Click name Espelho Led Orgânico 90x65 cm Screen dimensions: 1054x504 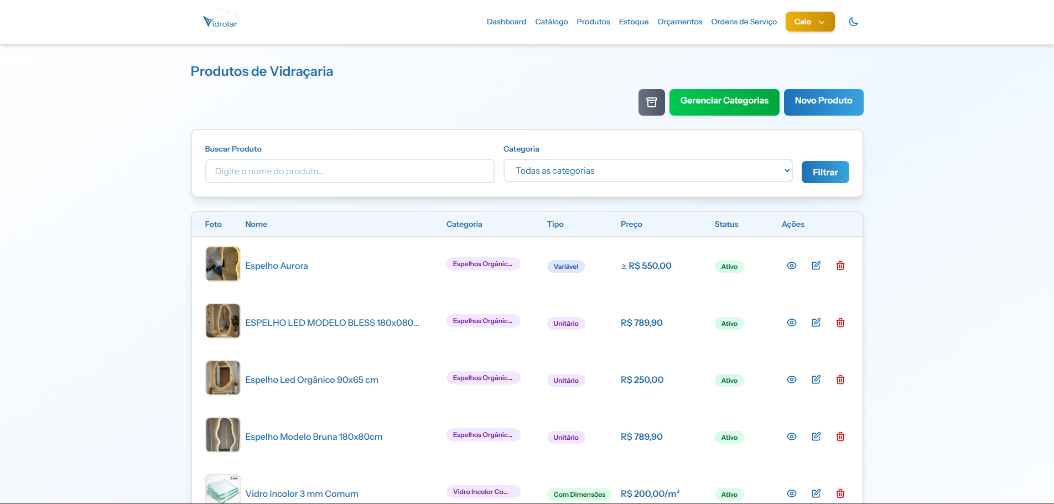[x=311, y=380]
